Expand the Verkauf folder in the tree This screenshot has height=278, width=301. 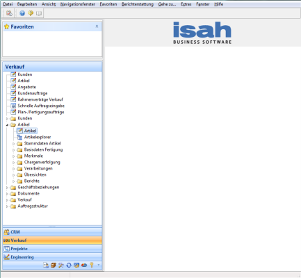coord(7,200)
